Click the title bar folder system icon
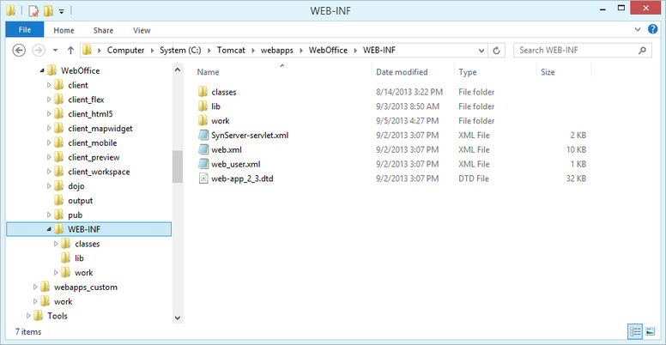666x345 pixels. (x=10, y=9)
